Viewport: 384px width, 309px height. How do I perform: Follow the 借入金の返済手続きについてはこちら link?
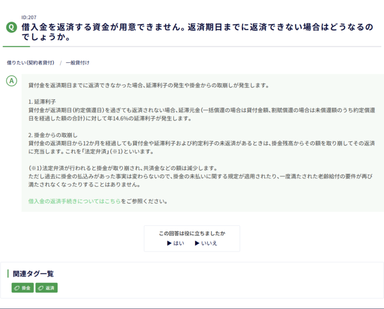[x=74, y=201]
